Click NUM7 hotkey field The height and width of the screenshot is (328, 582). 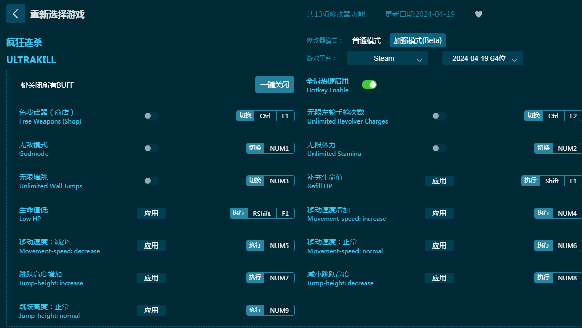279,277
